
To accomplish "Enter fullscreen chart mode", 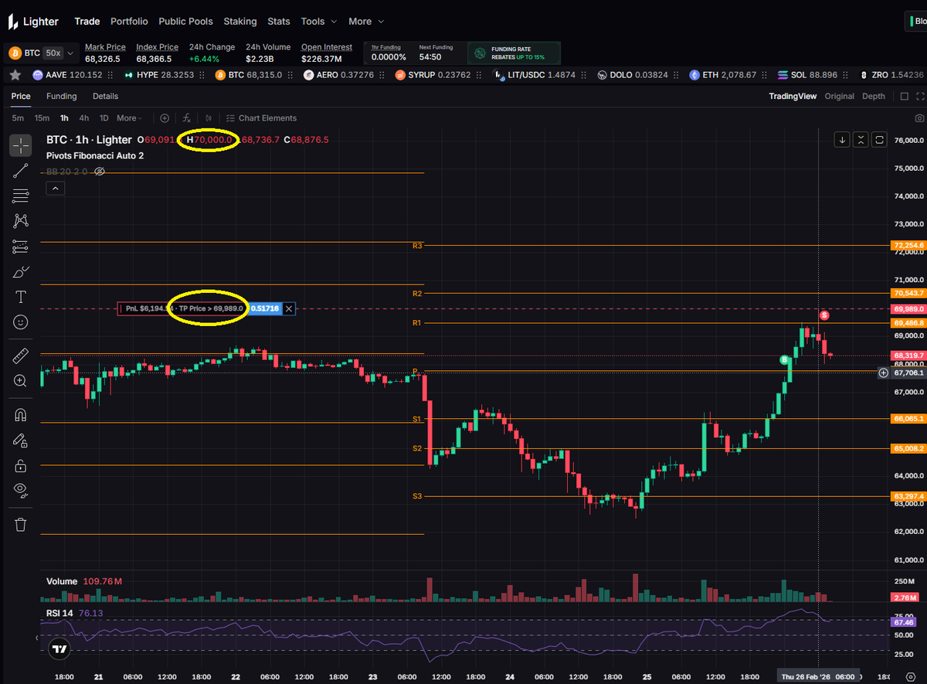I will coord(920,97).
